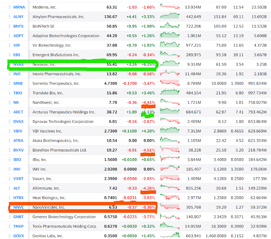
Task: Click the drag handle icon beside VBIV
Action: click(x=9, y=131)
